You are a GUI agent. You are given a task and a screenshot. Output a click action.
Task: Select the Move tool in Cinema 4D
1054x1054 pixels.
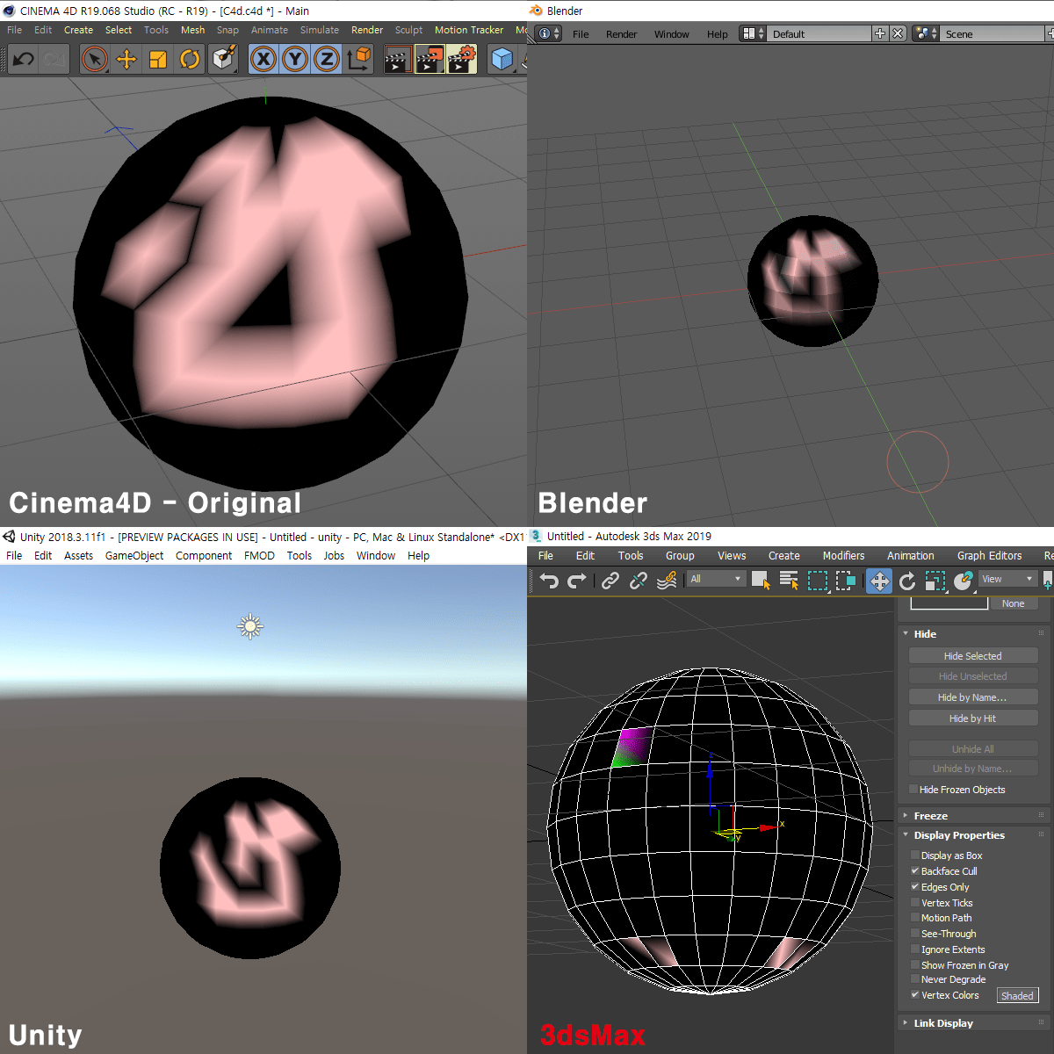tap(126, 60)
